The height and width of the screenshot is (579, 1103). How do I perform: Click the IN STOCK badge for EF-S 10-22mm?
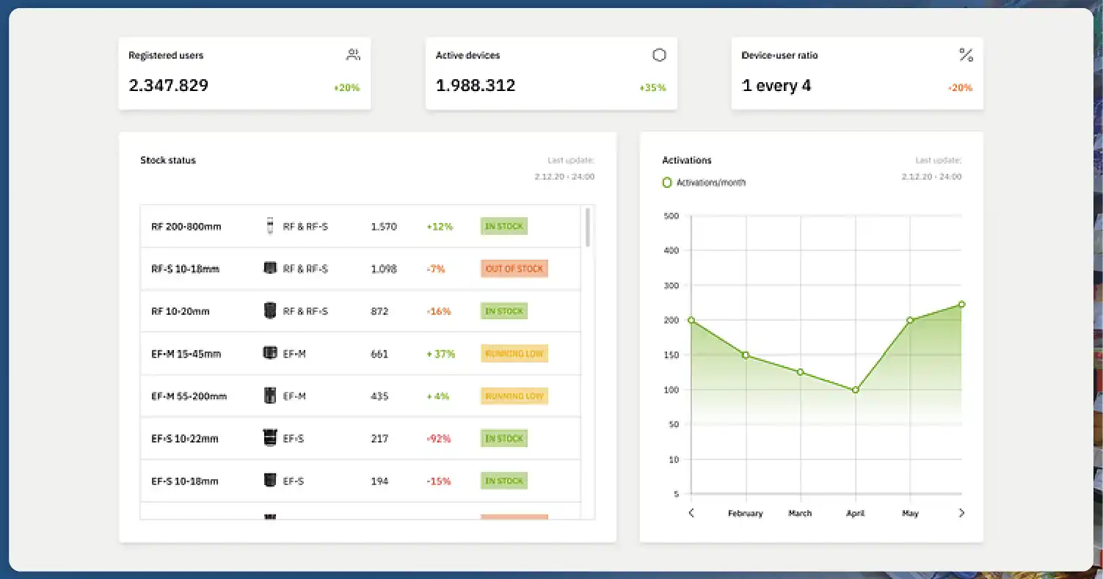tap(504, 439)
